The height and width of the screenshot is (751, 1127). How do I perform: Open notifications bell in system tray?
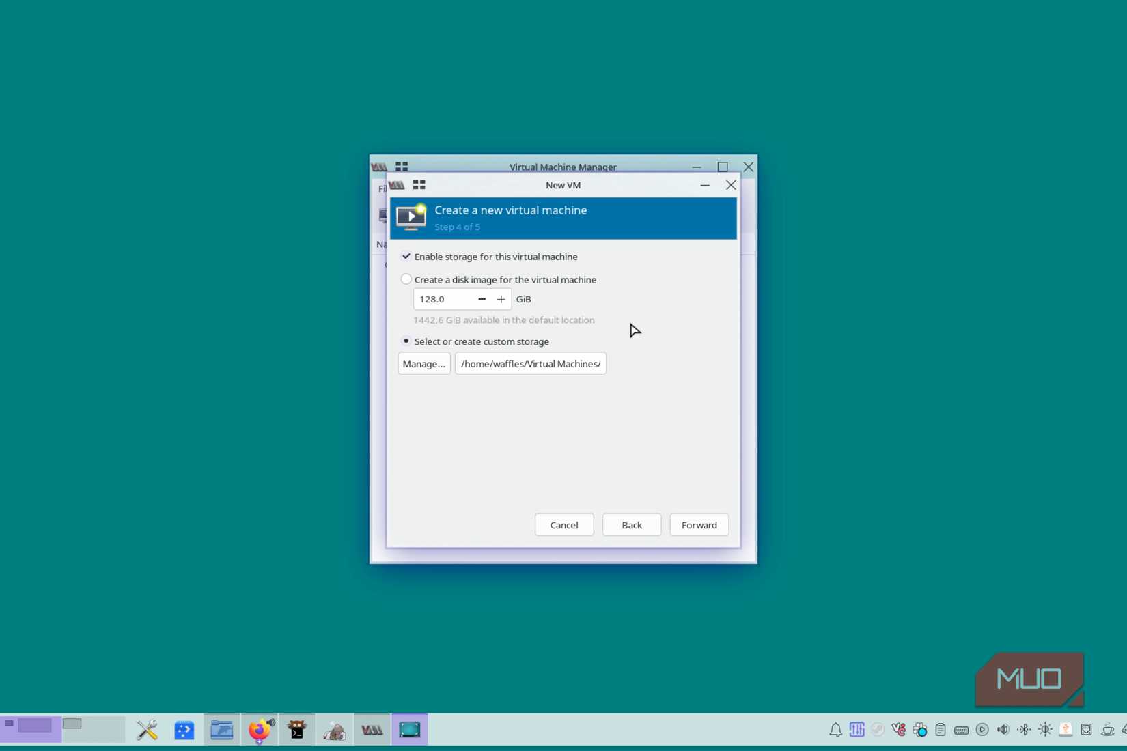(835, 730)
